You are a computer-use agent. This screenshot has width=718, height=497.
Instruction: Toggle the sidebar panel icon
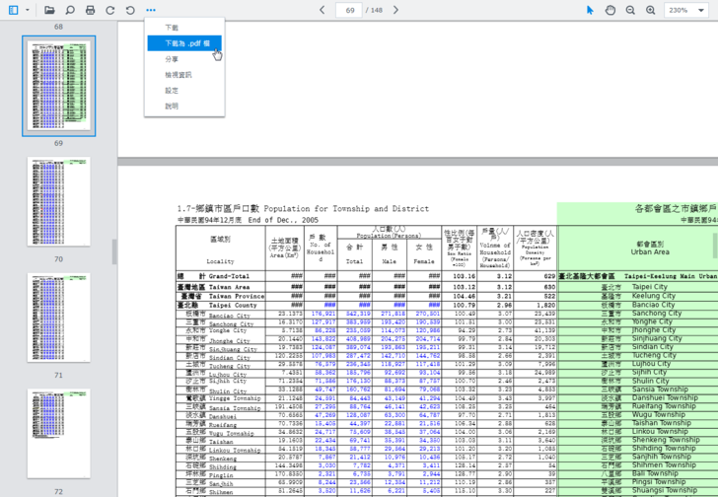(x=13, y=10)
